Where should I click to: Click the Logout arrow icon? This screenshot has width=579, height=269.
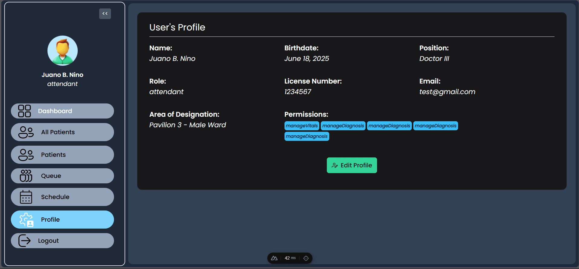pyautogui.click(x=24, y=241)
